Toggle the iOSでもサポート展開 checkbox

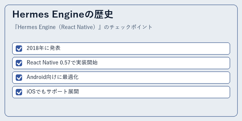(19, 92)
